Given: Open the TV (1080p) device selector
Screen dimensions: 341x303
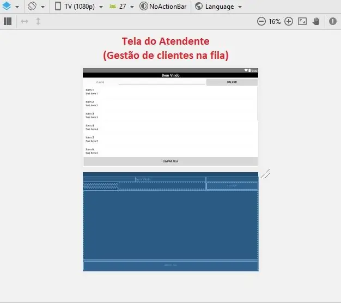Looking at the screenshot, I should pos(79,7).
